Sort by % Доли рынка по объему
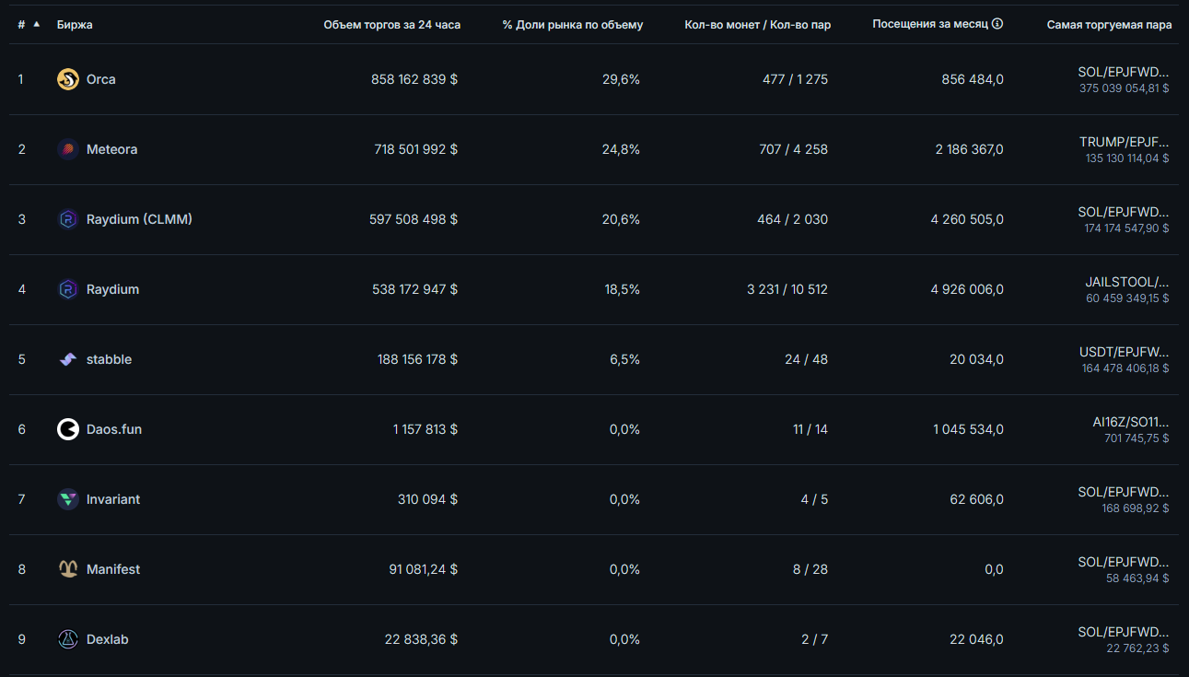The width and height of the screenshot is (1189, 677). click(573, 25)
